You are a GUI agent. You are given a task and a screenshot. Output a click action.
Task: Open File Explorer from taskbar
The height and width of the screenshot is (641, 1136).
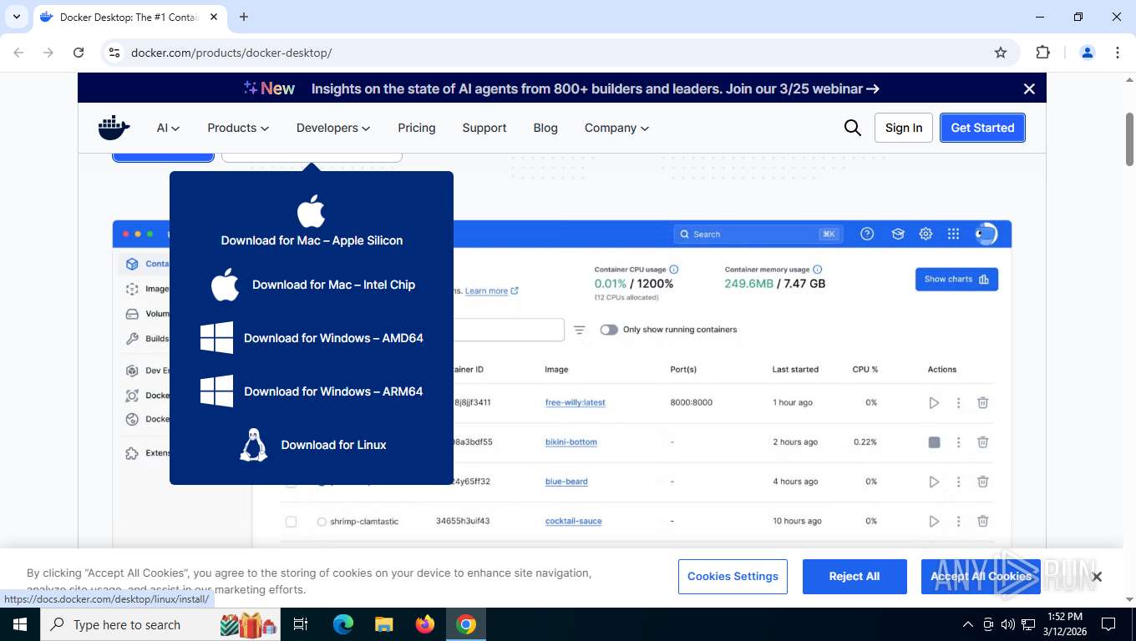tap(383, 624)
